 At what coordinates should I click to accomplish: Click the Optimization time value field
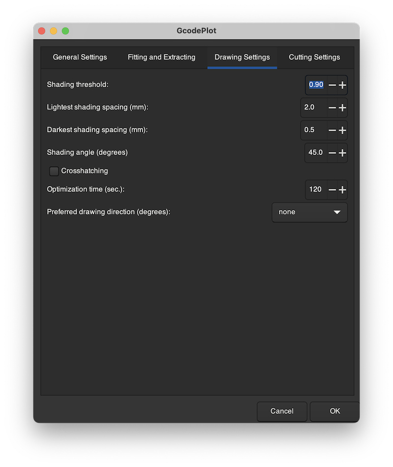(315, 190)
